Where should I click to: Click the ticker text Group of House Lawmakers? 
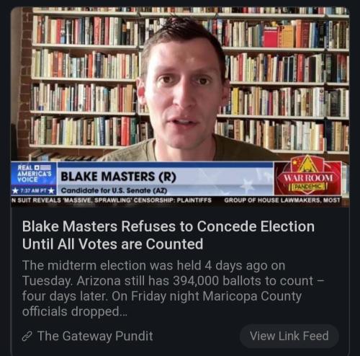point(282,200)
